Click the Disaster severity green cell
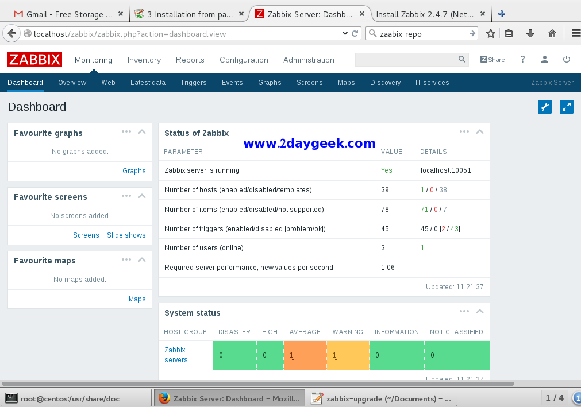This screenshot has height=407, width=581. [235, 355]
